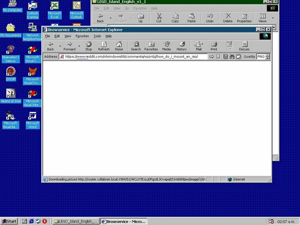Expand the Mail button dropdown arrow
Viewport: 300px width, 225px height.
tap(202, 44)
